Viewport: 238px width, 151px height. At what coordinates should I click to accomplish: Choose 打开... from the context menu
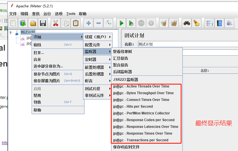(x=58, y=53)
